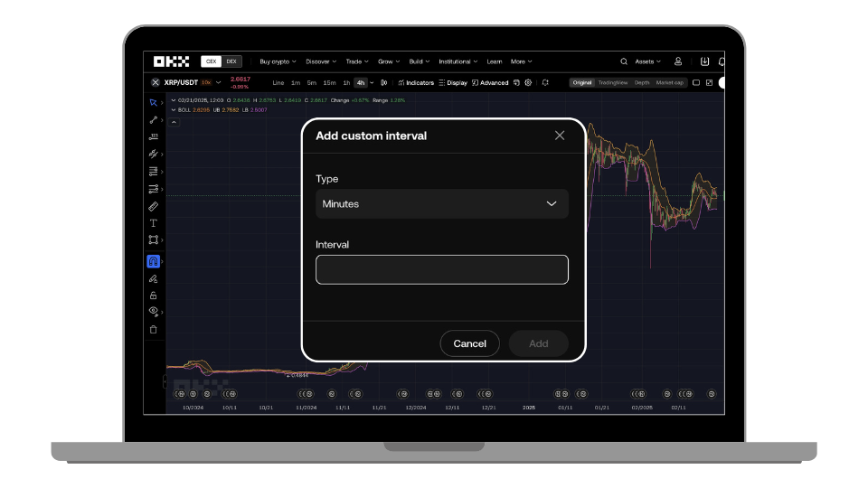868x488 pixels.
Task: Delete drawings with the trash icon
Action: point(154,329)
